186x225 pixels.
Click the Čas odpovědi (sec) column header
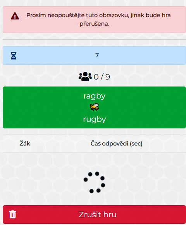116,144
